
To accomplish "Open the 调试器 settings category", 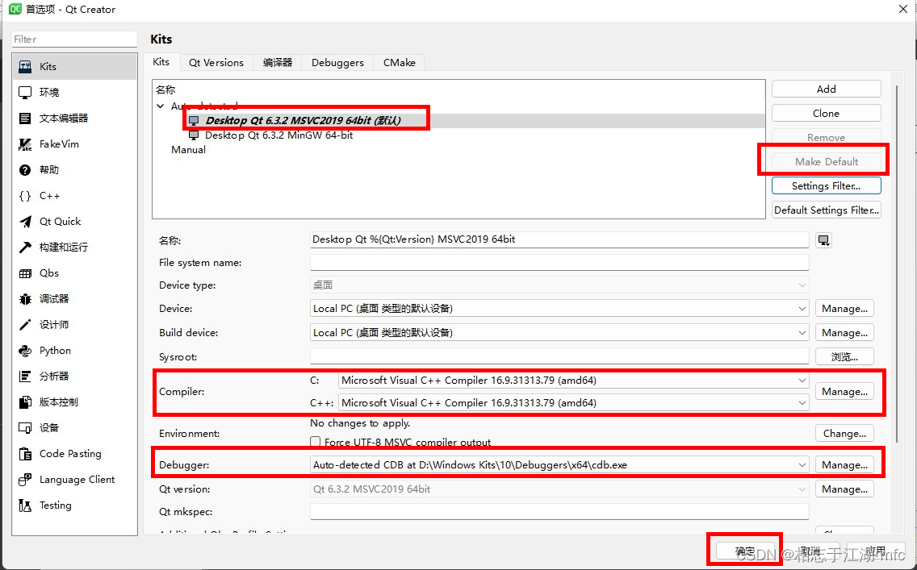I will (75, 298).
